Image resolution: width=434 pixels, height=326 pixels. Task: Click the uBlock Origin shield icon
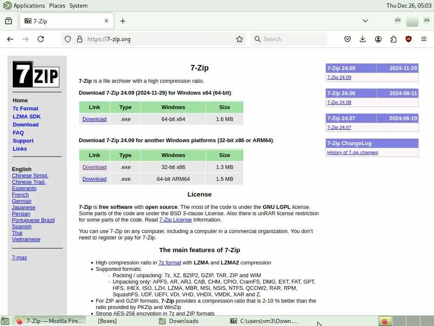point(409,39)
